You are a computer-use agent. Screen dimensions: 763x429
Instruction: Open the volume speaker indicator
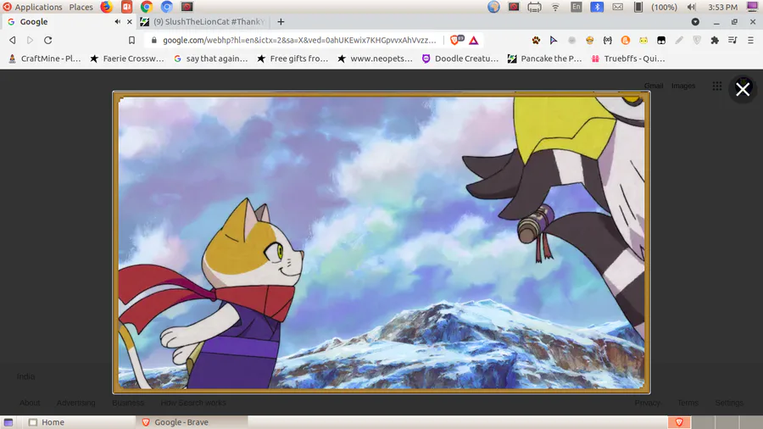point(691,7)
